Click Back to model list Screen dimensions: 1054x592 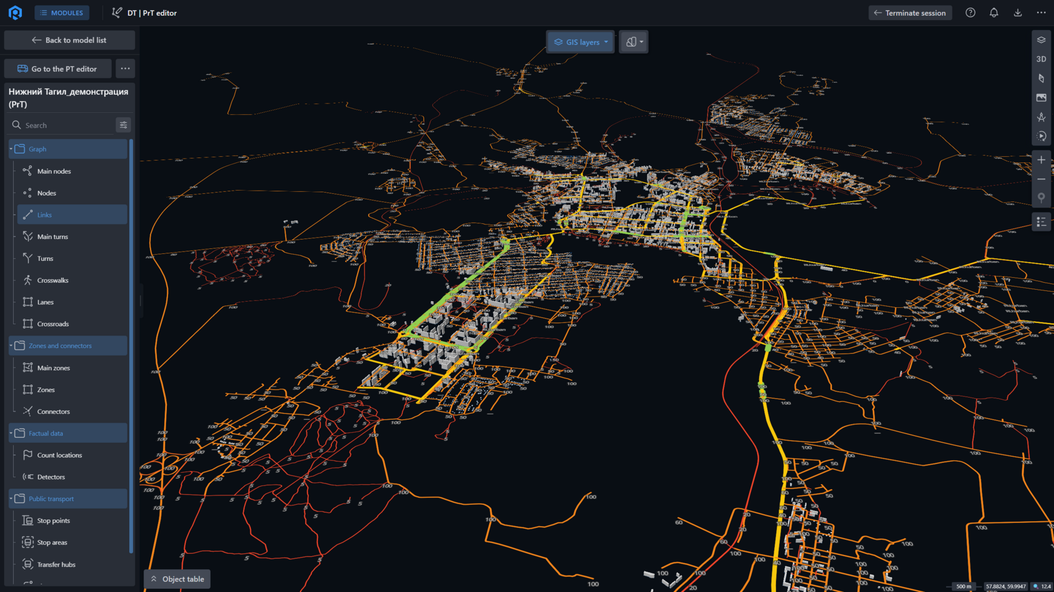pos(69,40)
